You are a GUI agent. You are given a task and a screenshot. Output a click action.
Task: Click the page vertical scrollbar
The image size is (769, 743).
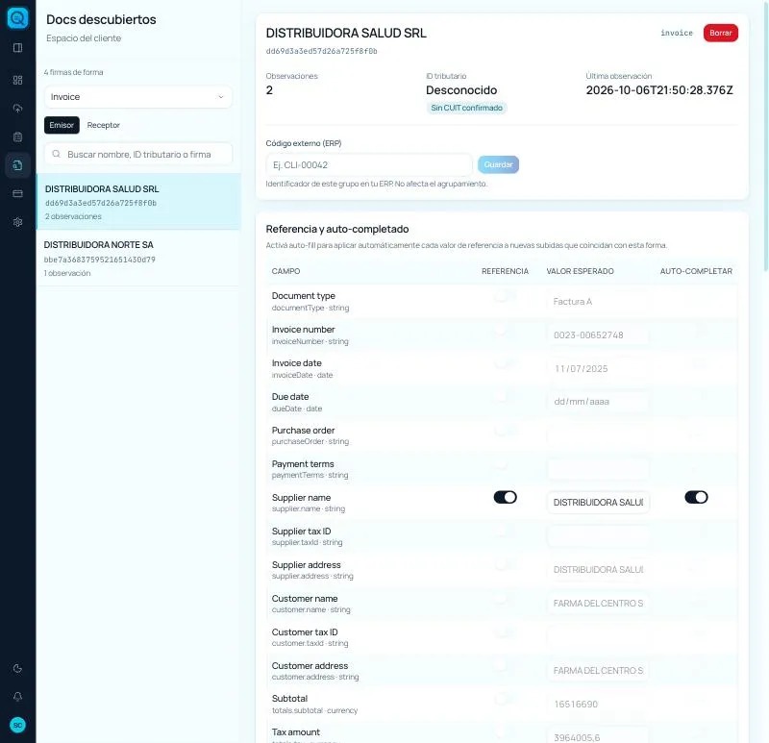coord(765,135)
